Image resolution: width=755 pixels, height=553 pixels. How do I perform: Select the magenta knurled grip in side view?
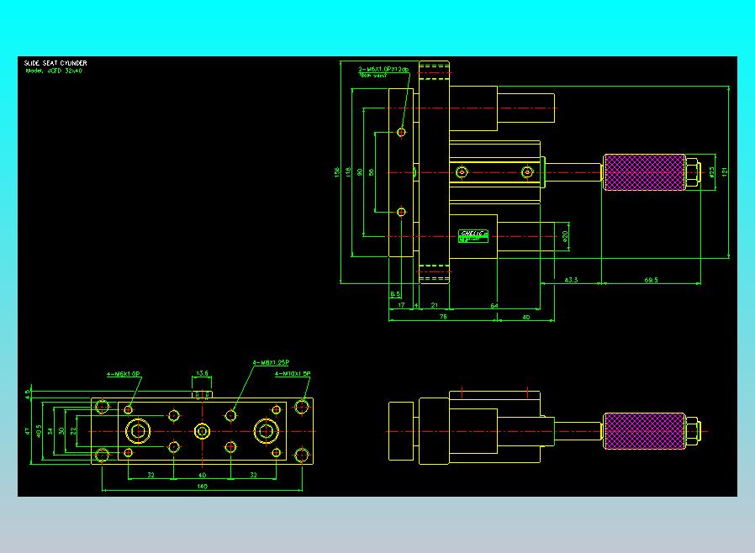(644, 431)
